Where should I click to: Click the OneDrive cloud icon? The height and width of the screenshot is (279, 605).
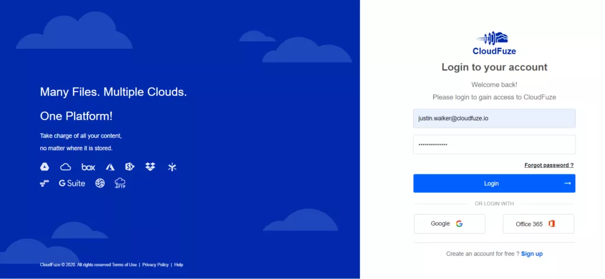(x=66, y=167)
